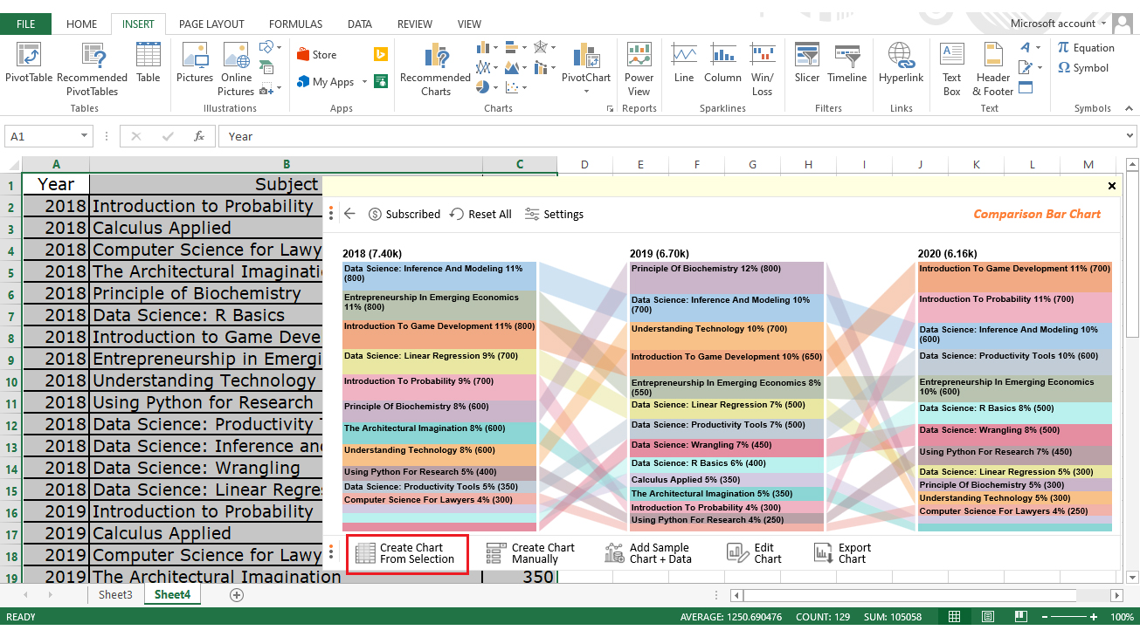Open Recommended Charts
The image size is (1140, 637).
435,68
